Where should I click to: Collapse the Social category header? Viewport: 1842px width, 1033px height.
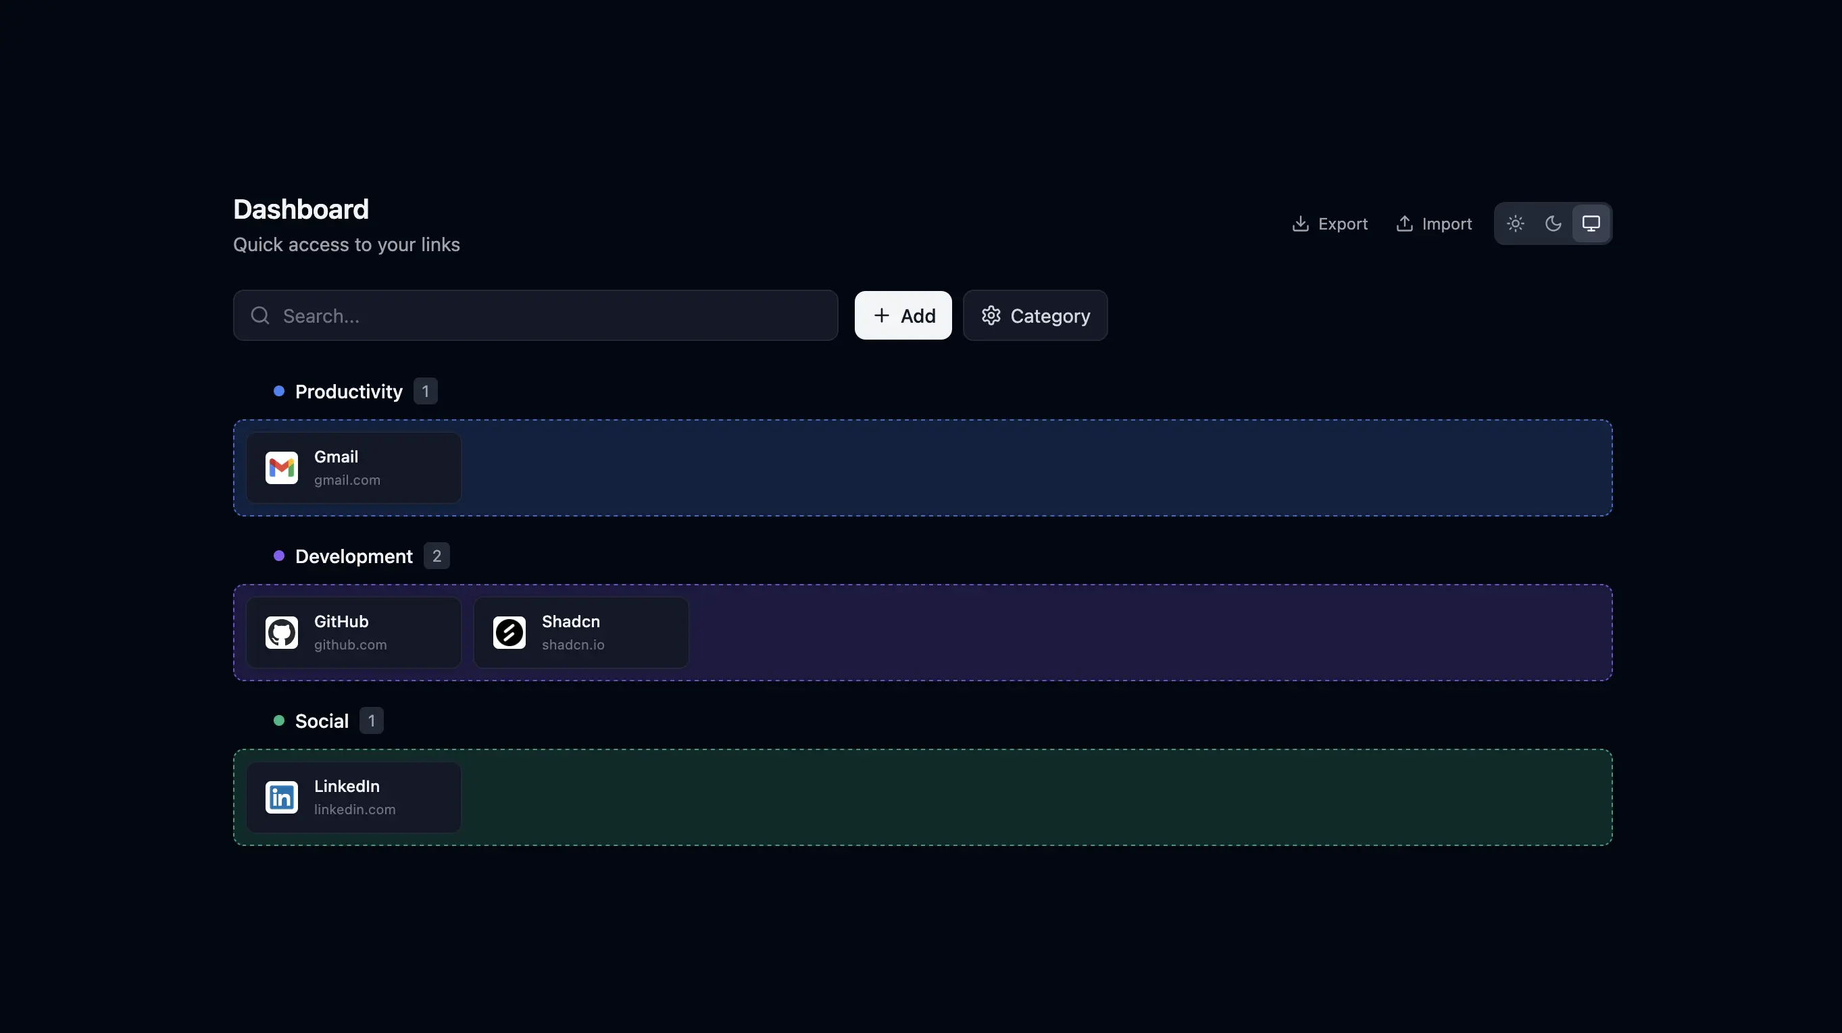(322, 722)
